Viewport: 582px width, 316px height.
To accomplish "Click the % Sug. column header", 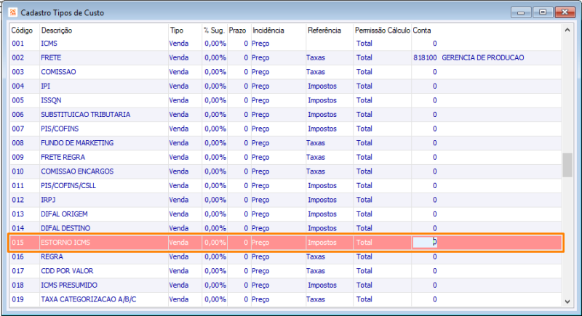I will [x=214, y=31].
